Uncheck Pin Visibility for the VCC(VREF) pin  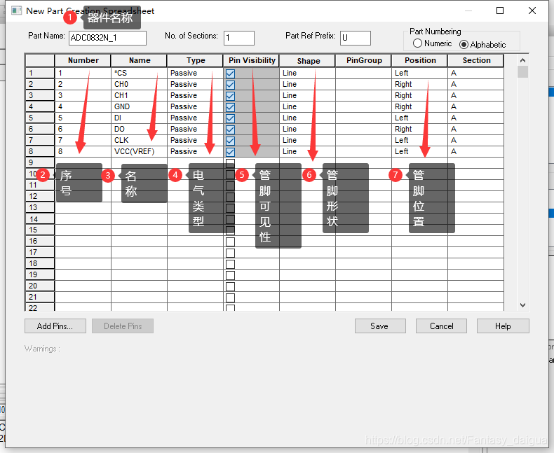pyautogui.click(x=230, y=151)
